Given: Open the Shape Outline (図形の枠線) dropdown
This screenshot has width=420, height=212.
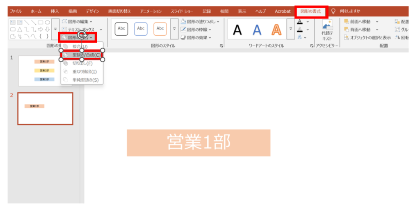Looking at the screenshot, I should point(196,30).
